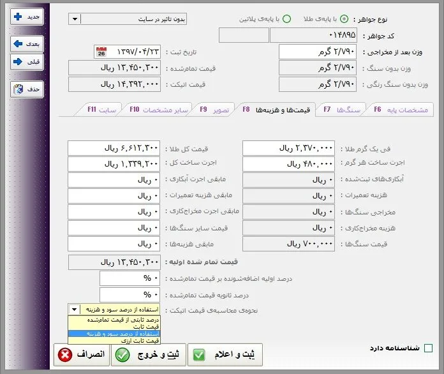Click the right arrow icon on قبلی button
The width and height of the screenshot is (444, 374).
(18, 61)
